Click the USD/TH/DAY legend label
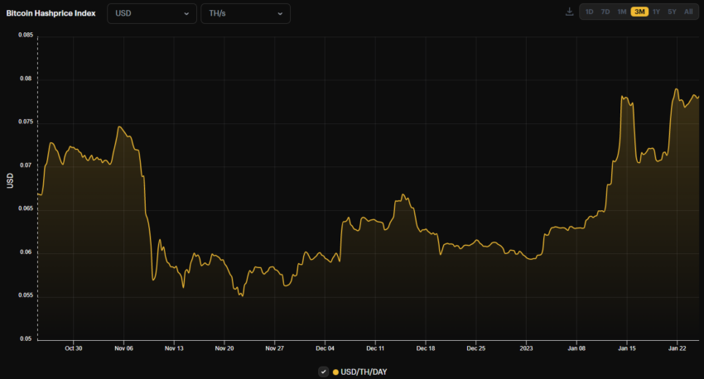Image resolution: width=704 pixels, height=379 pixels. [x=364, y=372]
